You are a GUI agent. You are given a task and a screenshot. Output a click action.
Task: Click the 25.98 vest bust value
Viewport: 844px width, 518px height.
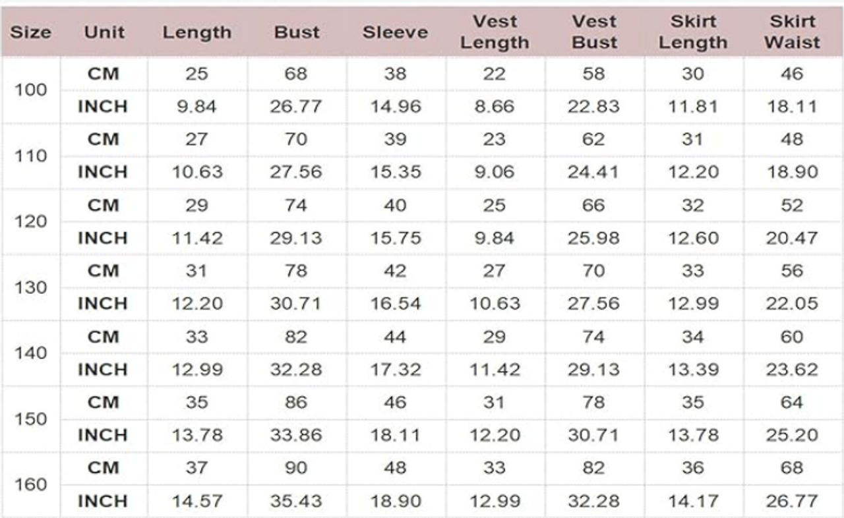pyautogui.click(x=593, y=238)
